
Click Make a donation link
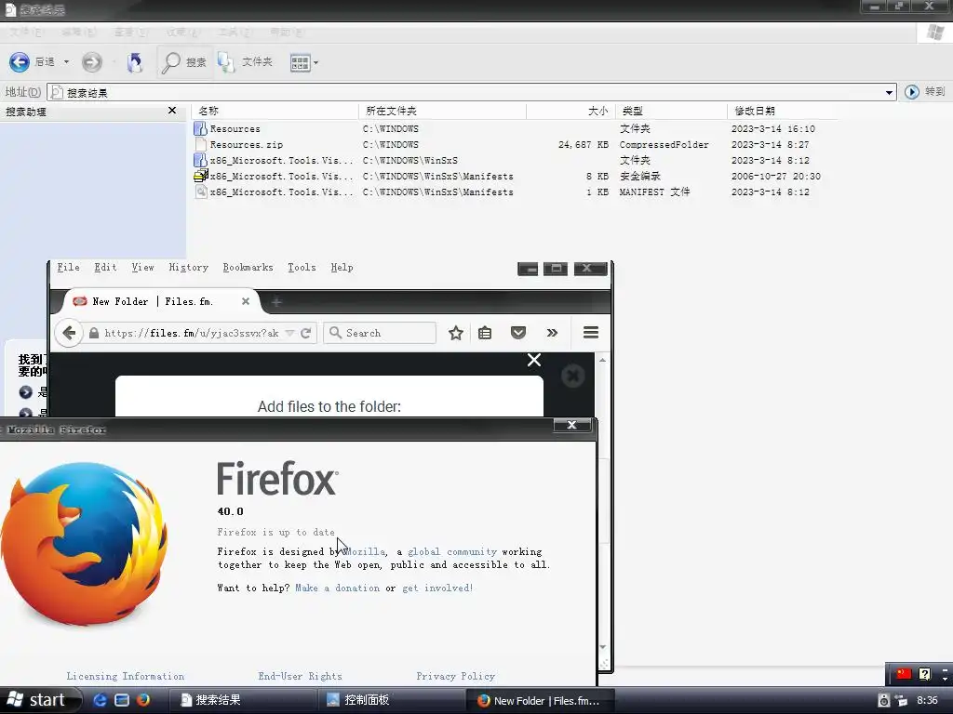pyautogui.click(x=337, y=588)
